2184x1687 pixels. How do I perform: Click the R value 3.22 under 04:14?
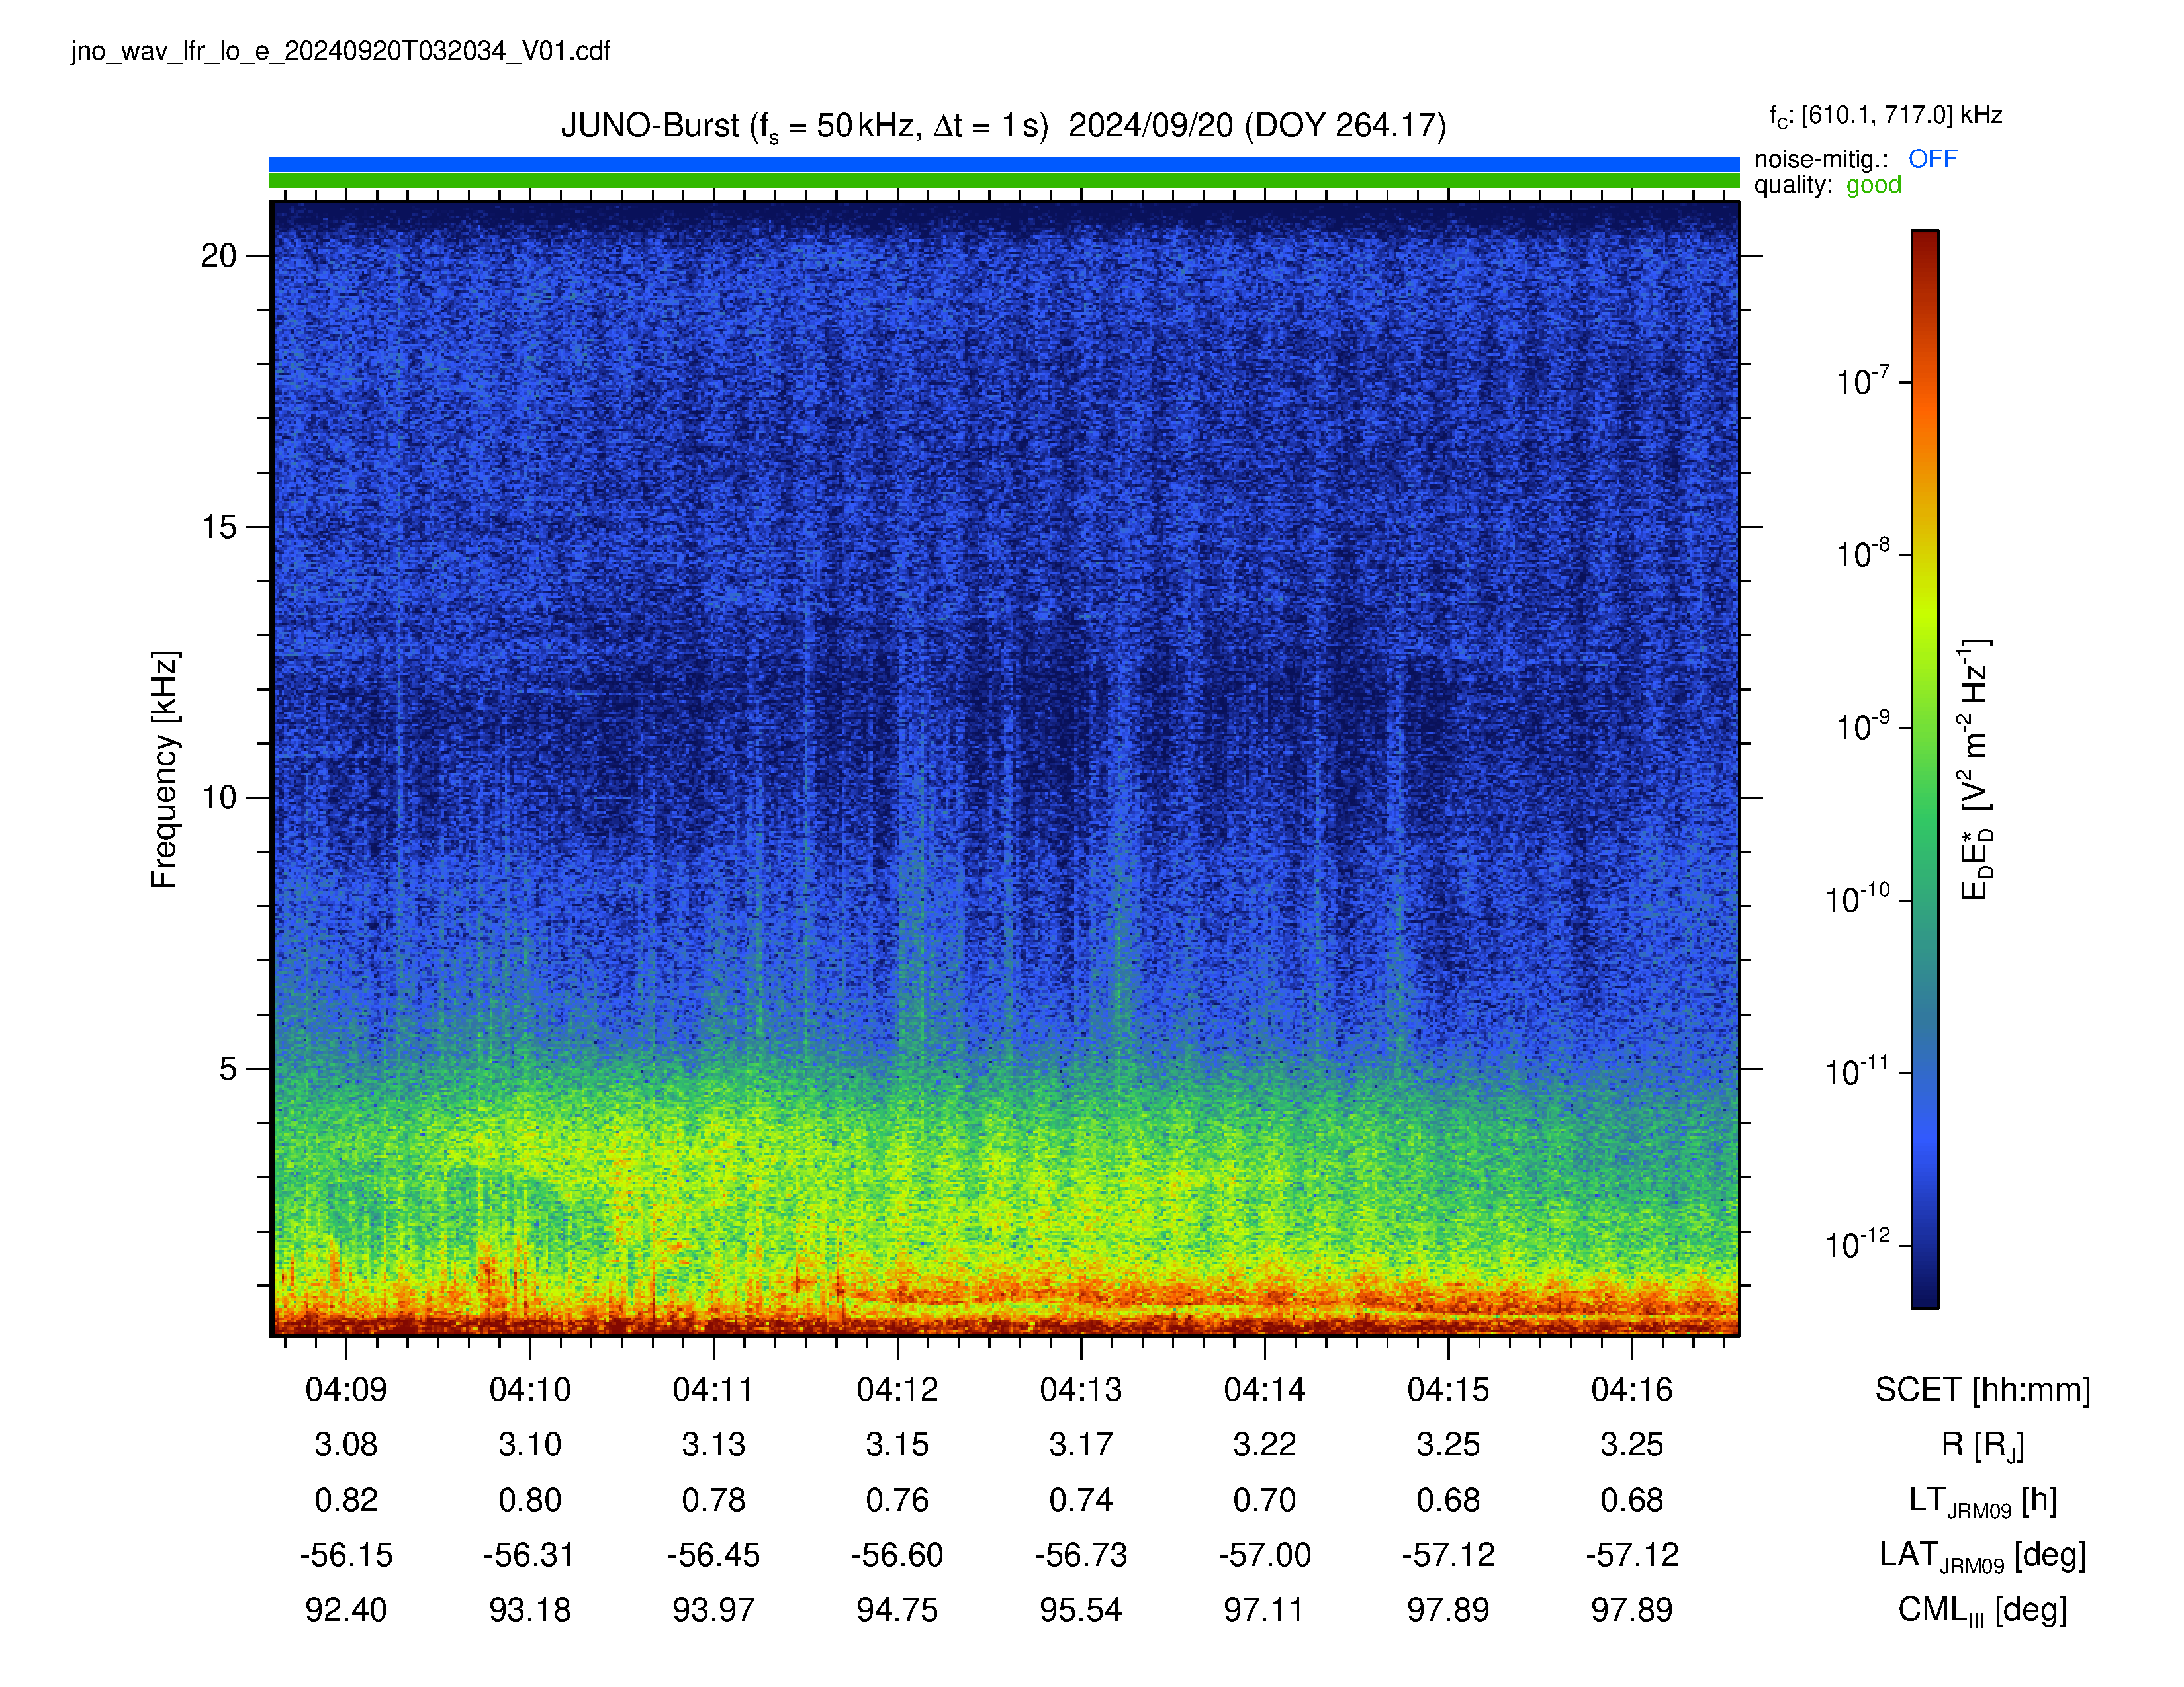(x=1264, y=1444)
